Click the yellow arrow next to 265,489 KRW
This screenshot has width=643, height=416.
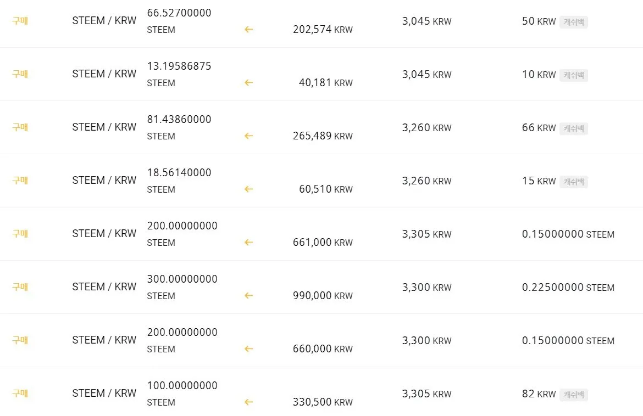click(248, 136)
